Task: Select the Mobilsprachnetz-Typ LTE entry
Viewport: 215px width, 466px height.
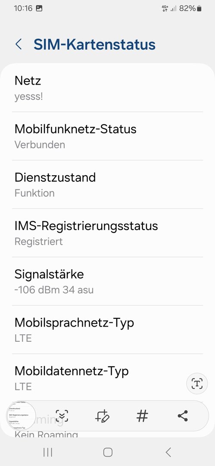Action: [x=108, y=330]
